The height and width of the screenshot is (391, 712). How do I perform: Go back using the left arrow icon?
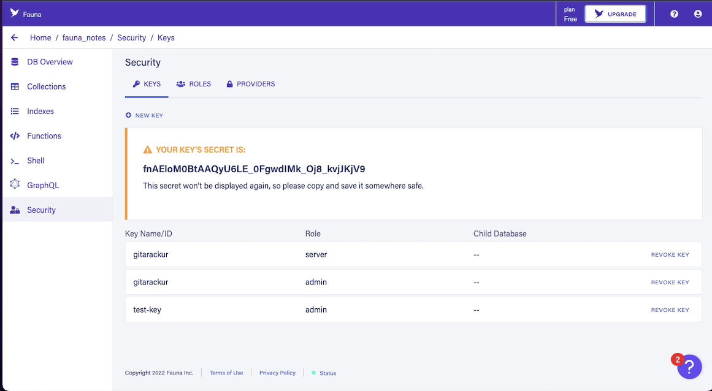coord(15,37)
